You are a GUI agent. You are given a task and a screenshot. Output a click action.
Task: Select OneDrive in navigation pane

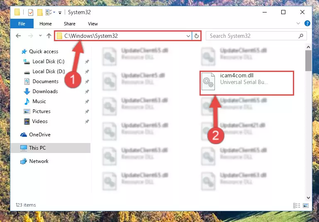tap(40, 135)
